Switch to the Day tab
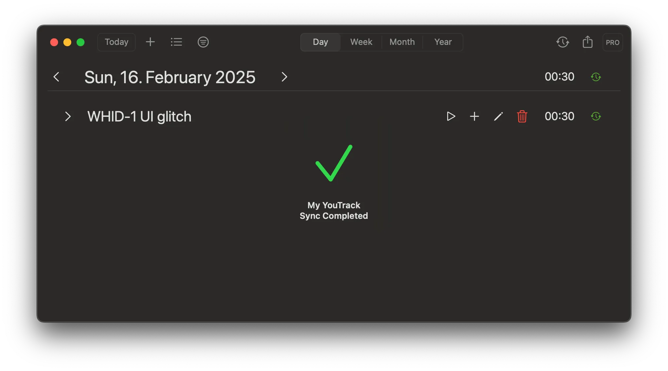 [320, 42]
